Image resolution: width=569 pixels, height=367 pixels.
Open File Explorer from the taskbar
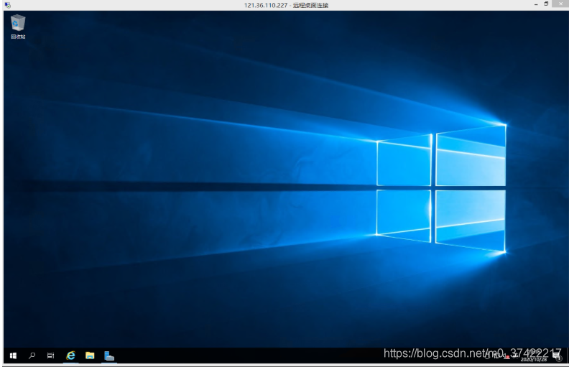point(90,356)
